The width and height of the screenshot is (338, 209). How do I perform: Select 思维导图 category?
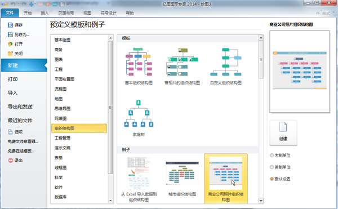click(x=63, y=109)
